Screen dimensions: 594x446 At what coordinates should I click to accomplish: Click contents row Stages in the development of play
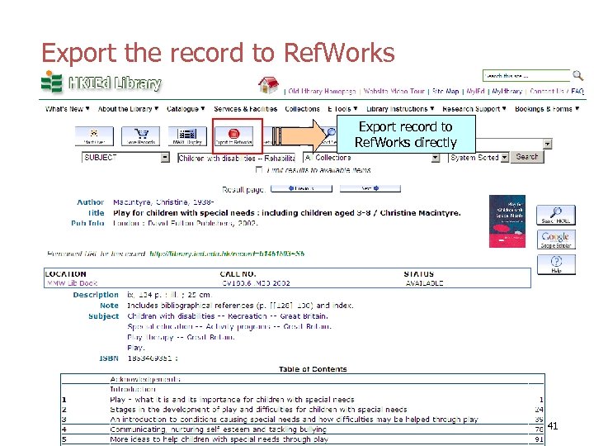302,410
